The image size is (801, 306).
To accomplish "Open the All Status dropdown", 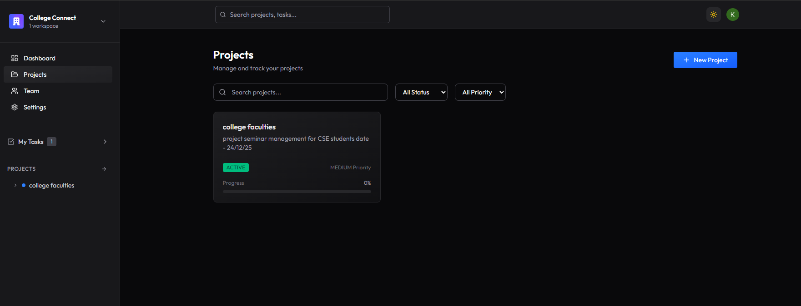I will pos(421,92).
